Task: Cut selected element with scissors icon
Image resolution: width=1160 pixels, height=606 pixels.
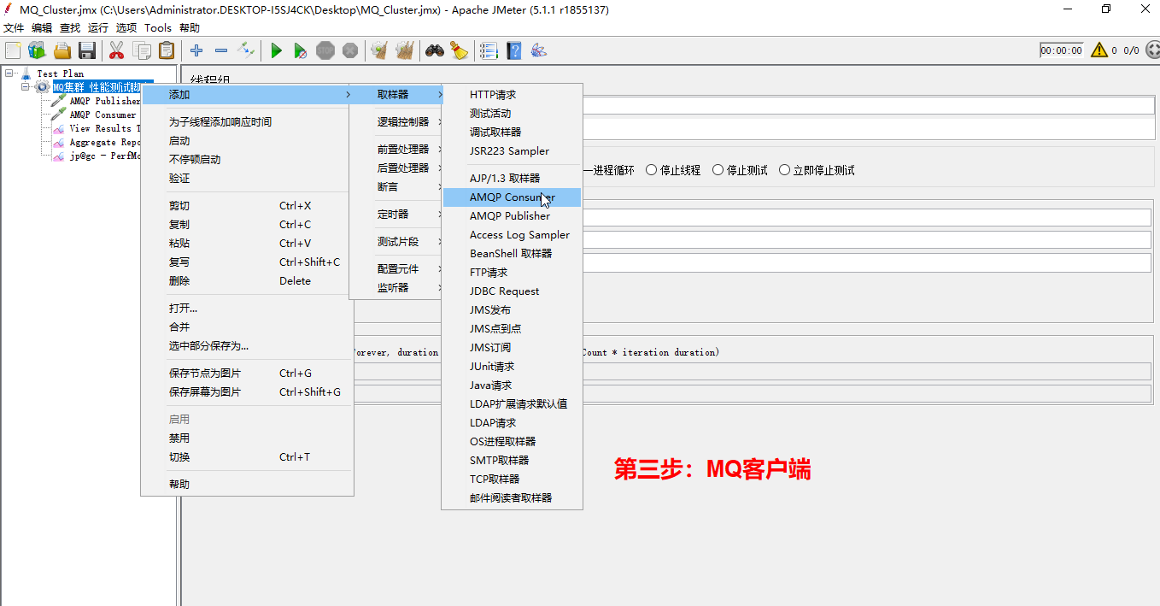Action: (115, 50)
